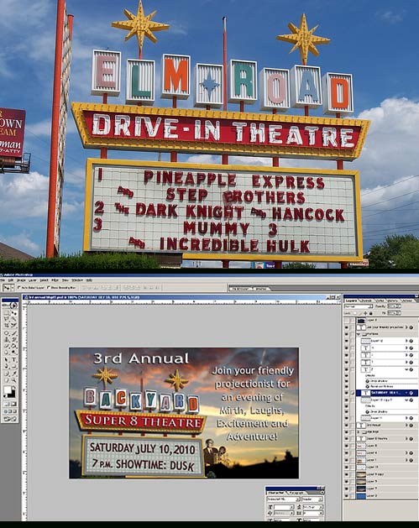Select the Crop tool
Screen dimensions: 419x528
(6, 325)
